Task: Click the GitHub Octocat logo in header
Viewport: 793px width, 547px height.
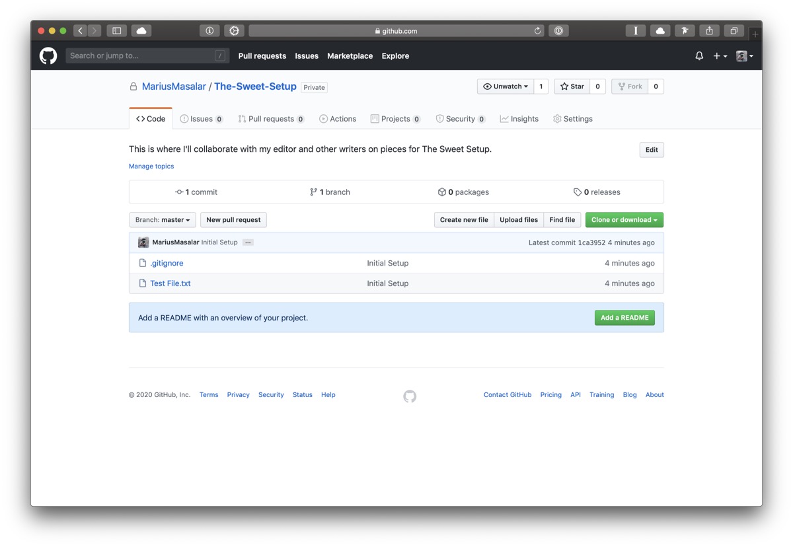Action: tap(48, 56)
